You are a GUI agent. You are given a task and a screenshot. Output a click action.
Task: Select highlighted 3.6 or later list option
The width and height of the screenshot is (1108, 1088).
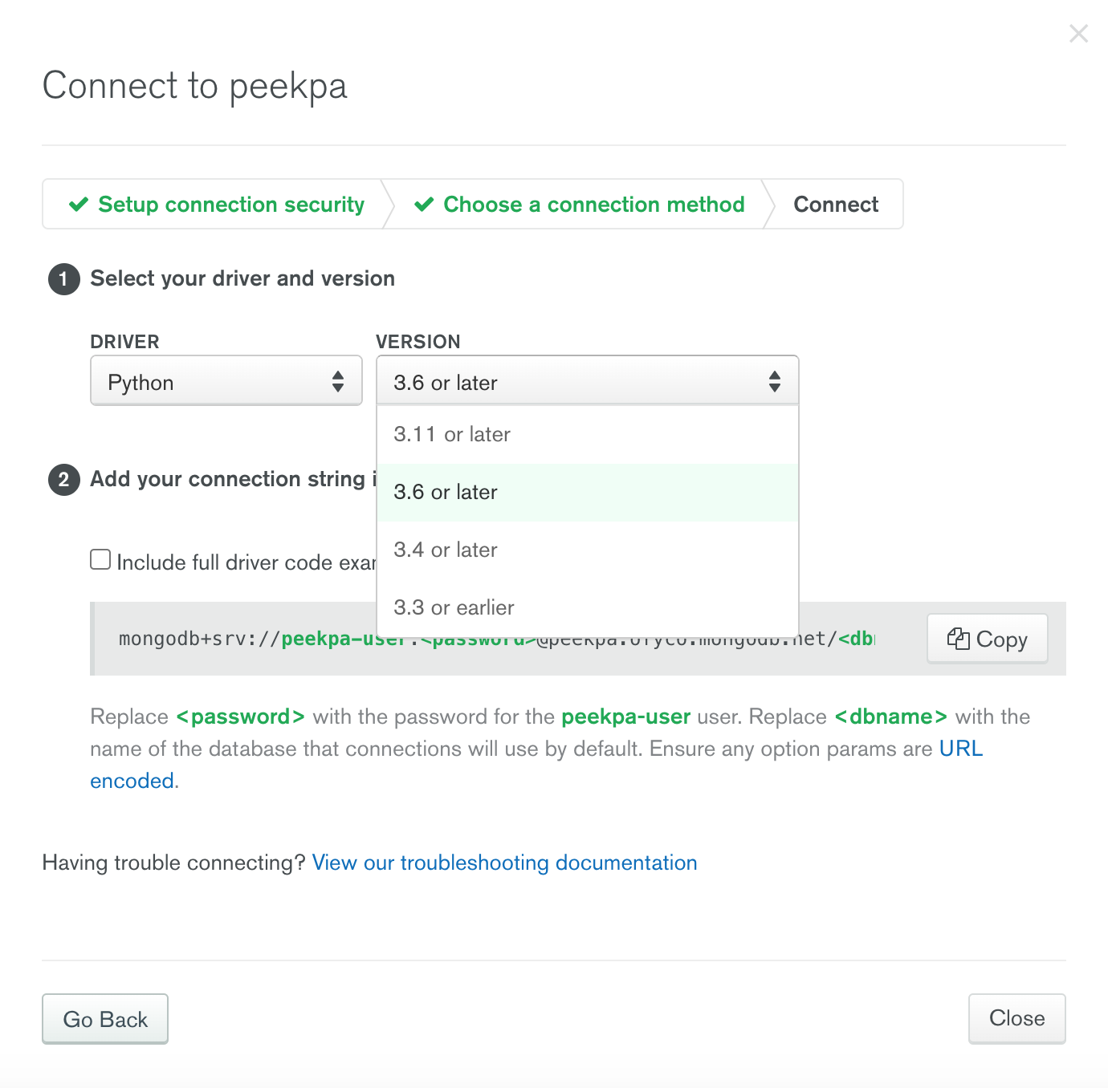[x=588, y=492]
